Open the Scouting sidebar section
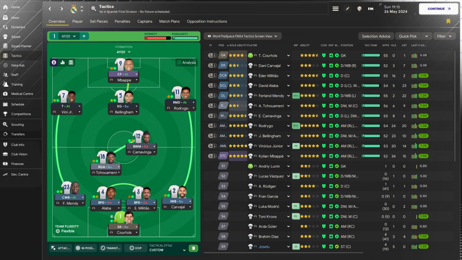462x260 pixels. coord(17,125)
